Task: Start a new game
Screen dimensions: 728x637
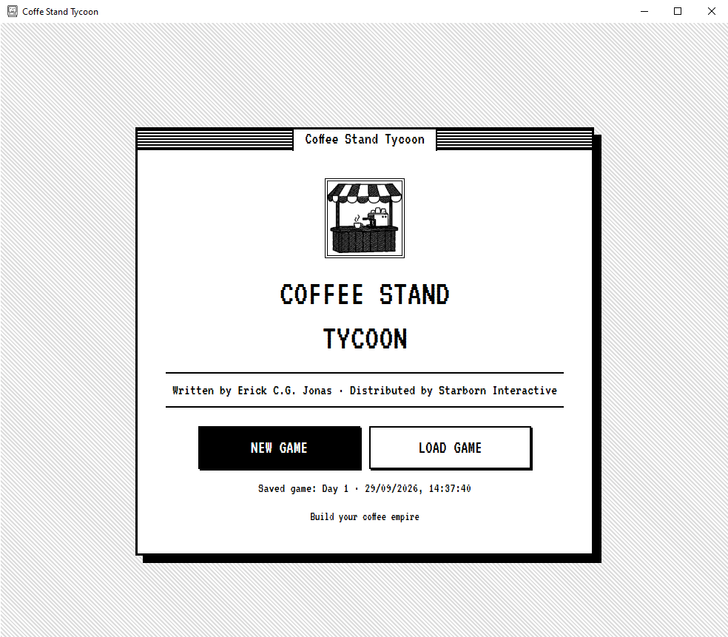Action: [x=280, y=448]
